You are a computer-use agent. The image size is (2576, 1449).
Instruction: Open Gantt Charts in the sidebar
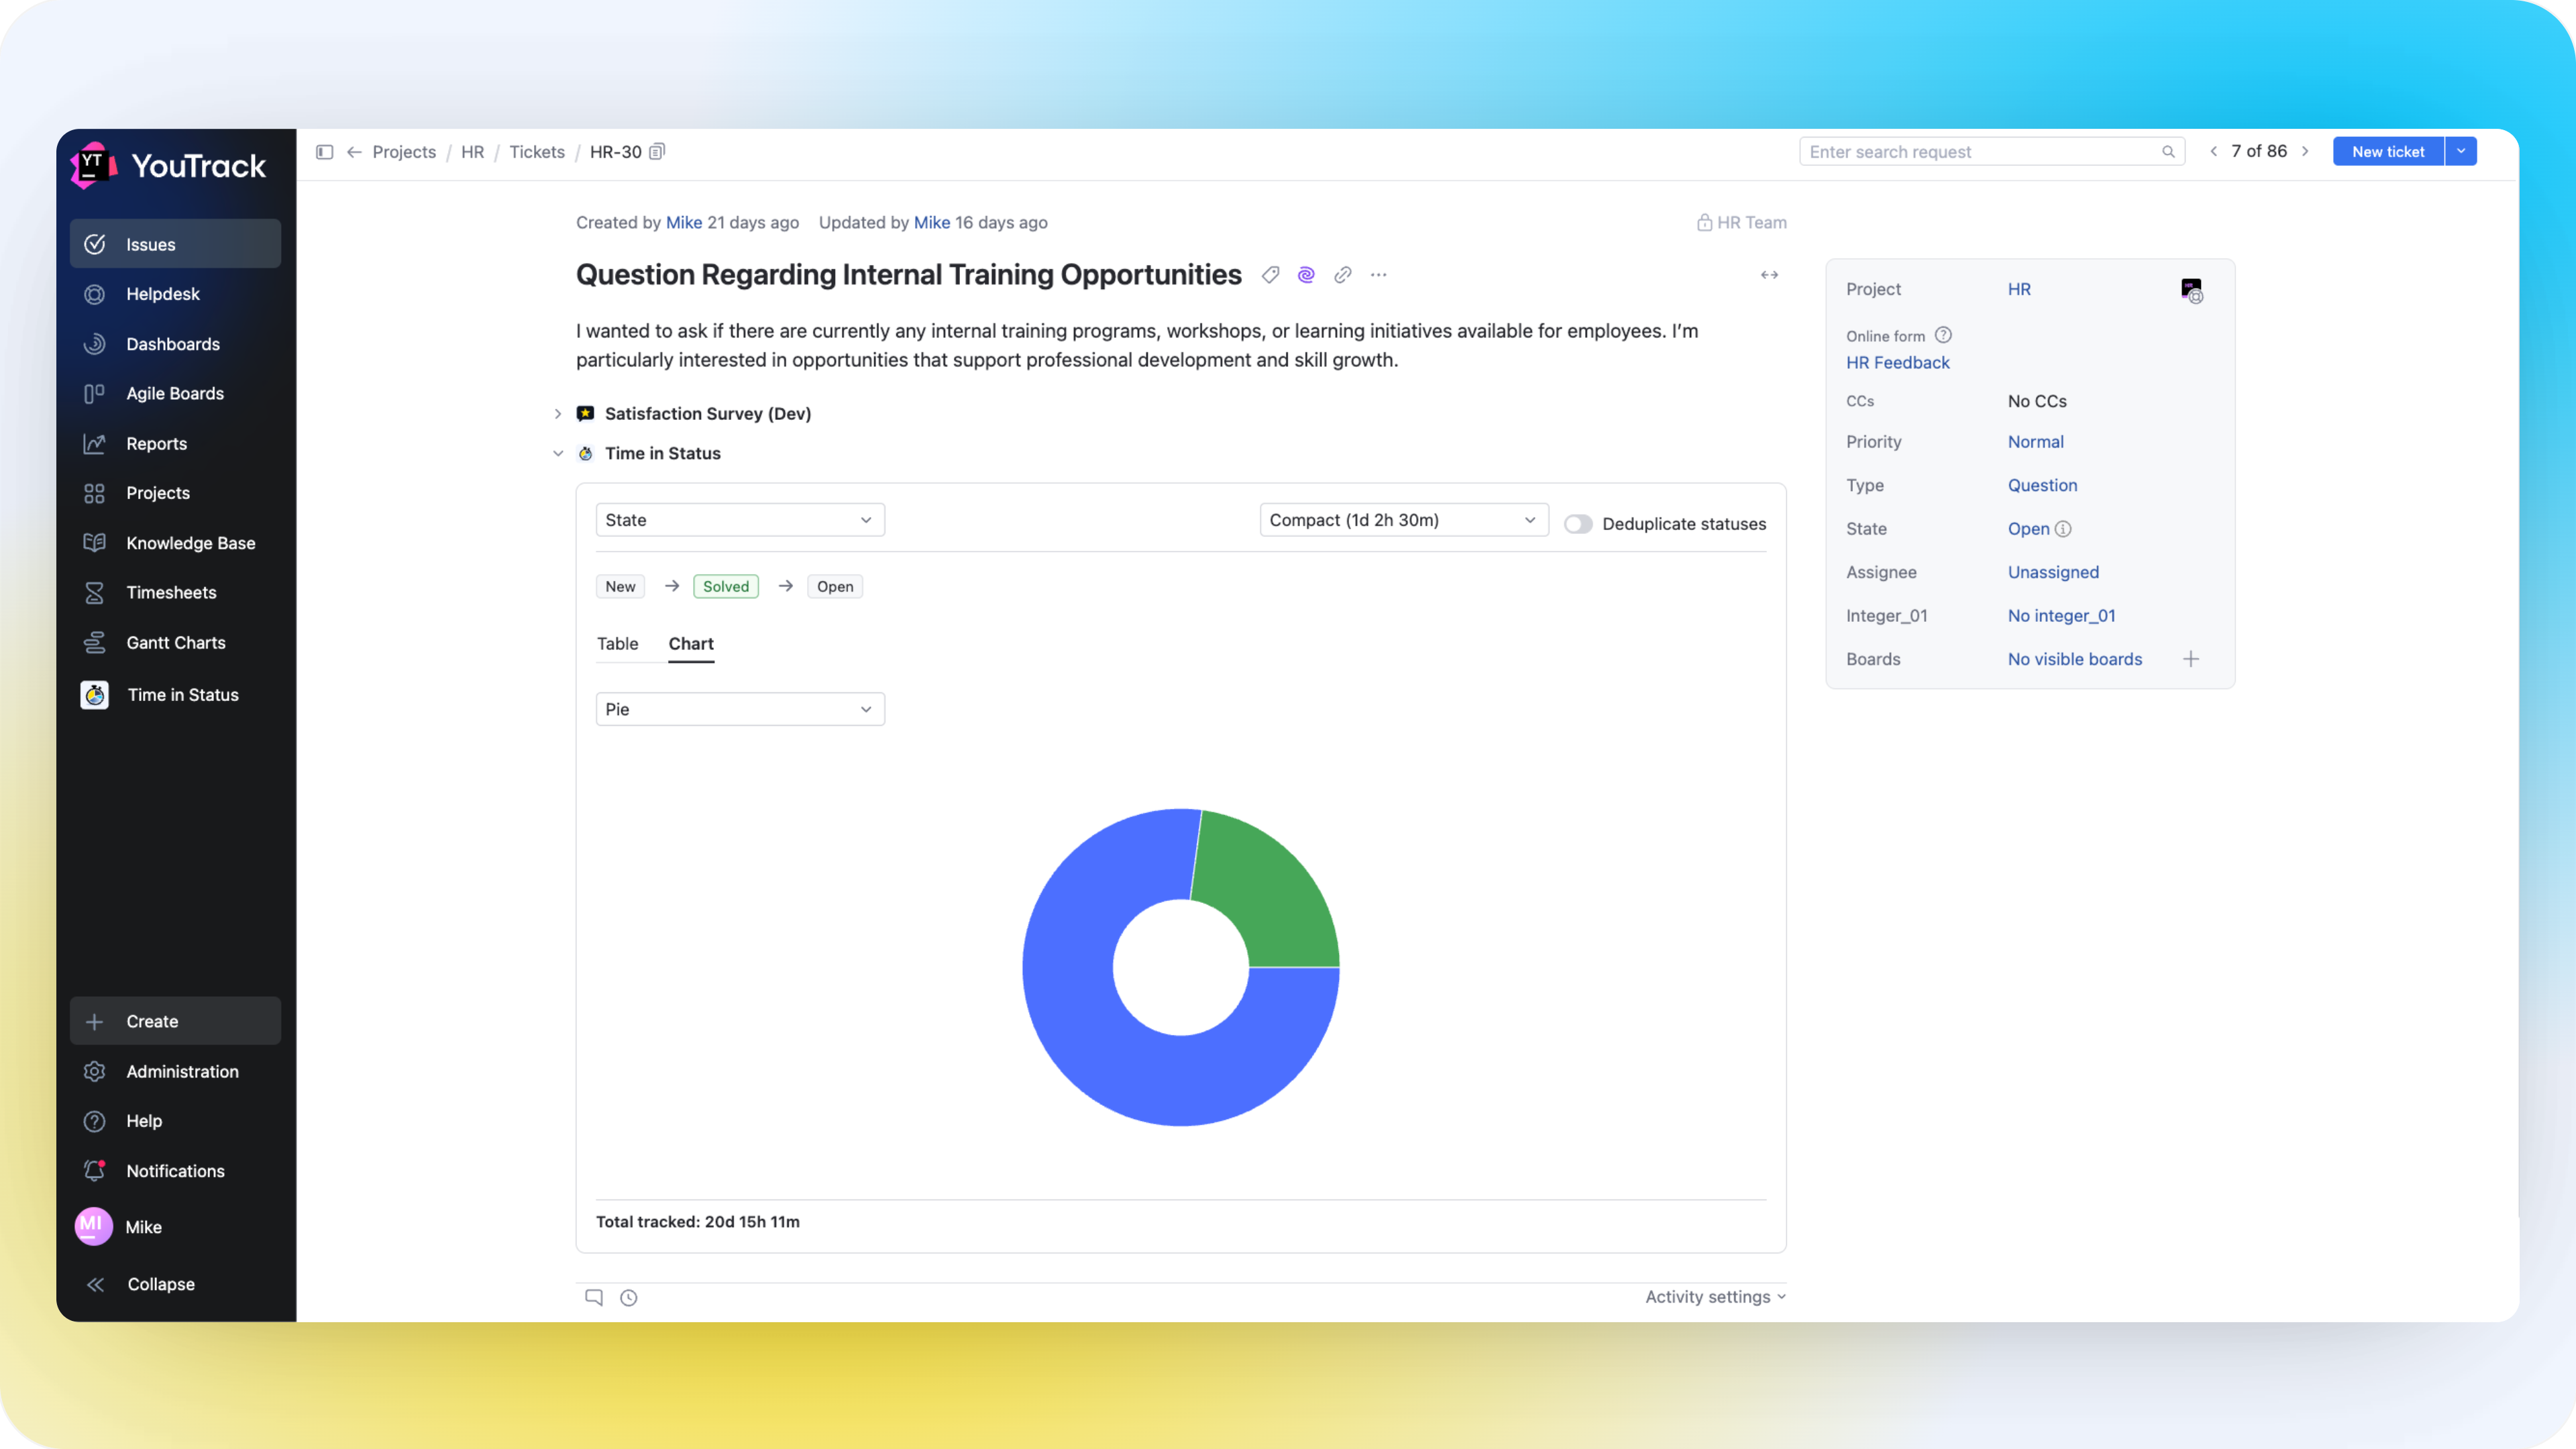[x=175, y=643]
